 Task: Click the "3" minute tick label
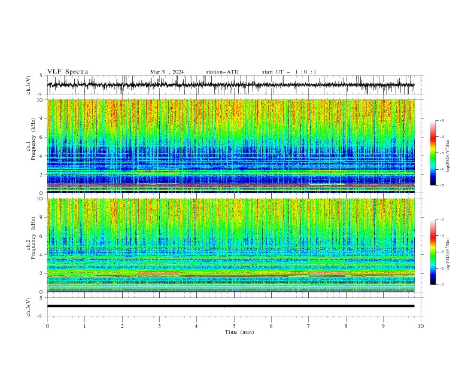(x=159, y=326)
